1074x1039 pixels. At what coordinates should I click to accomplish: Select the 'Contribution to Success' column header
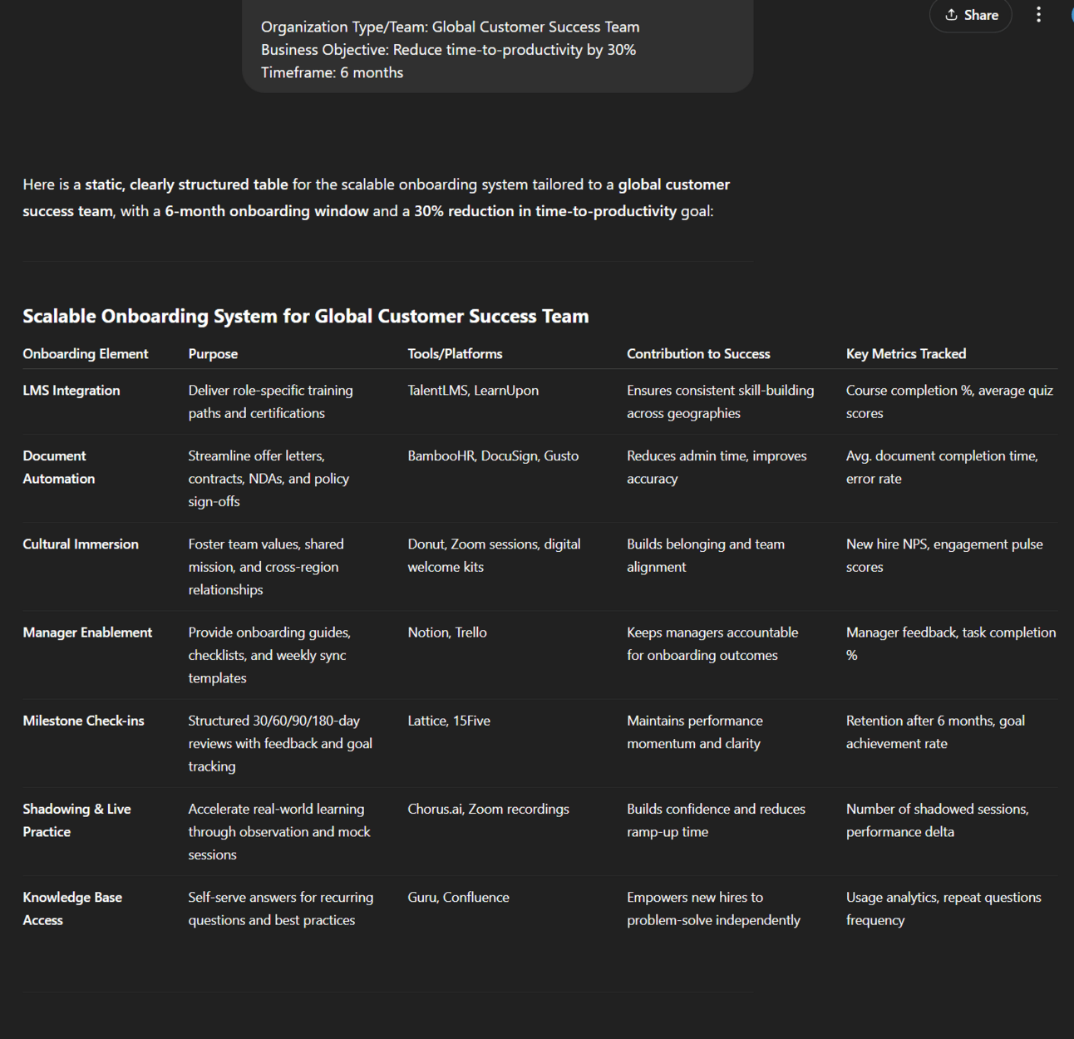pyautogui.click(x=698, y=354)
